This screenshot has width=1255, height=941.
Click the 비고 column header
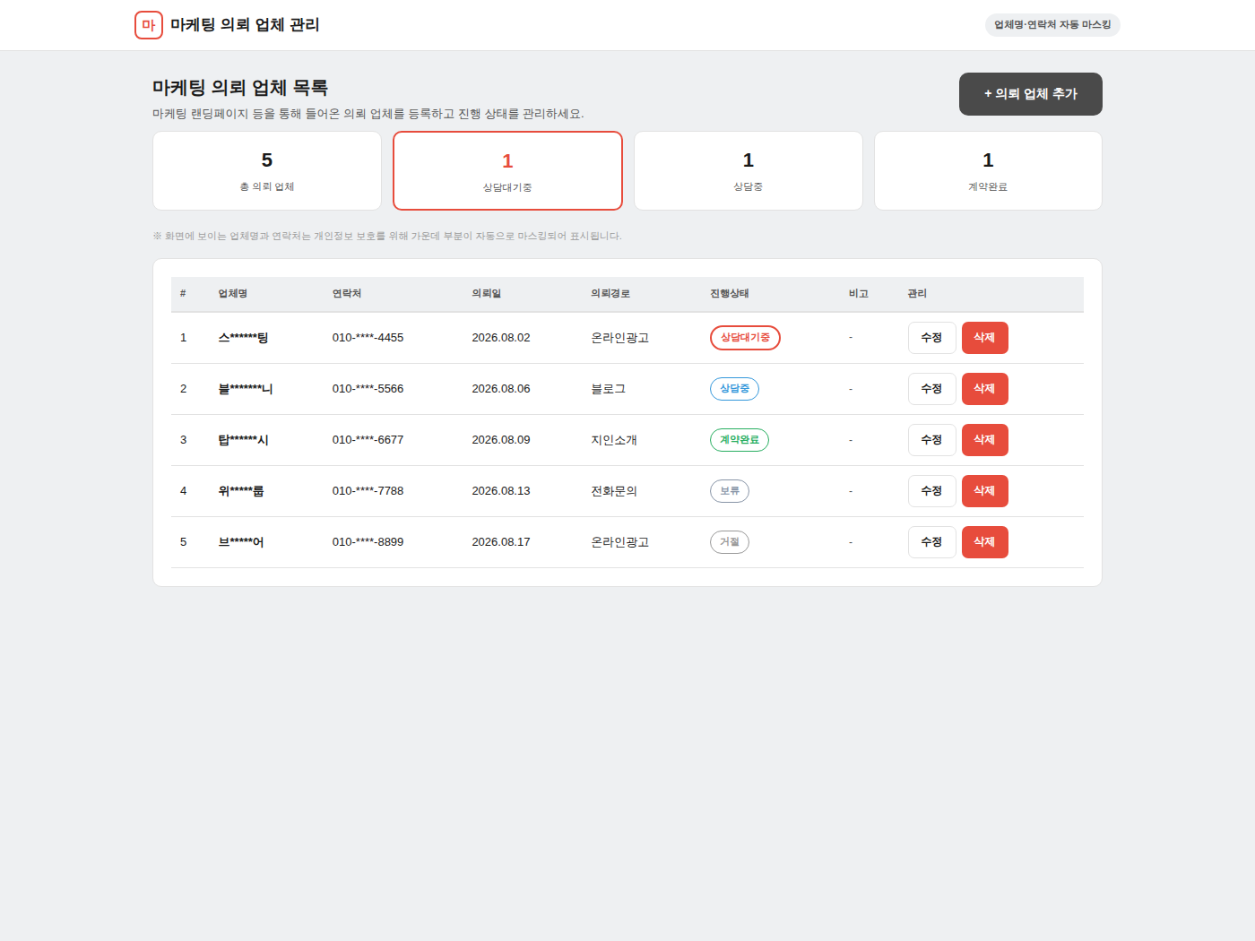859,294
